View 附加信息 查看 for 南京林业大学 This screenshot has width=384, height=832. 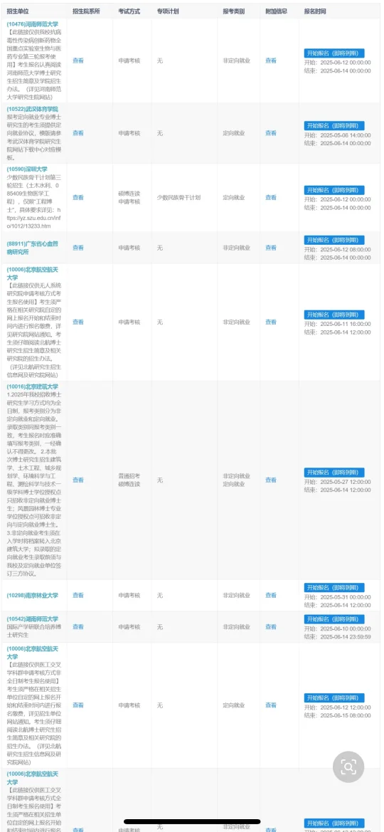(x=271, y=595)
